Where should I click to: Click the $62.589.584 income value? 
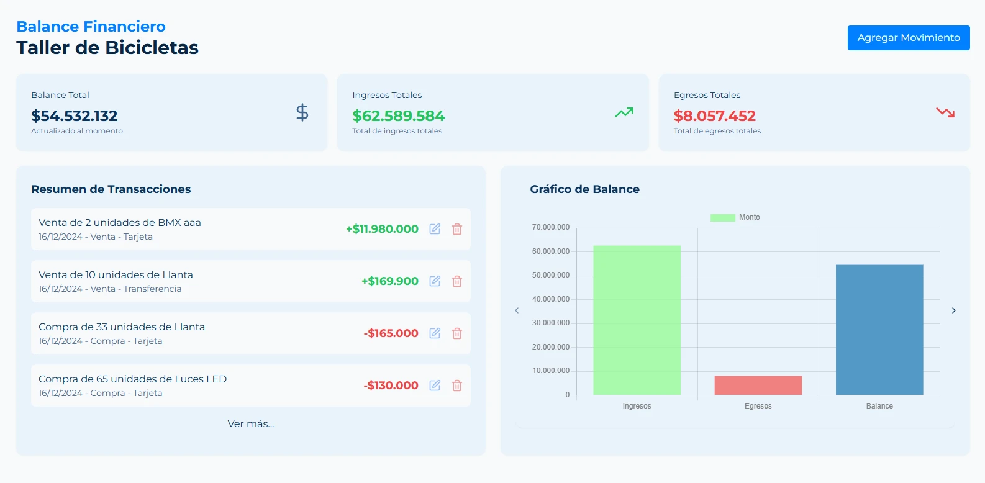click(x=399, y=116)
